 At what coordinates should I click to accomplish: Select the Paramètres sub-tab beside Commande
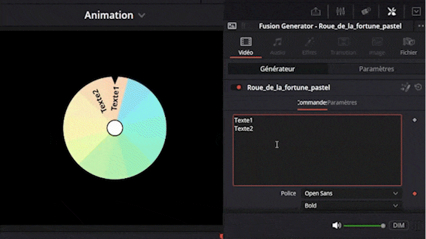(x=342, y=103)
